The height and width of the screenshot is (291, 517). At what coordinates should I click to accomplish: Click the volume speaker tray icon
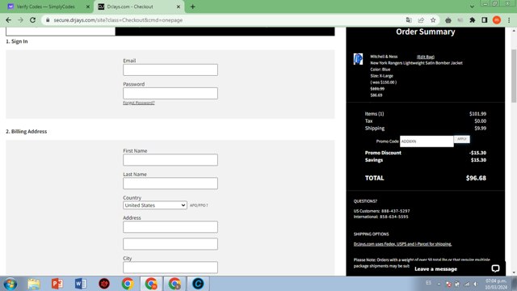coord(476,284)
